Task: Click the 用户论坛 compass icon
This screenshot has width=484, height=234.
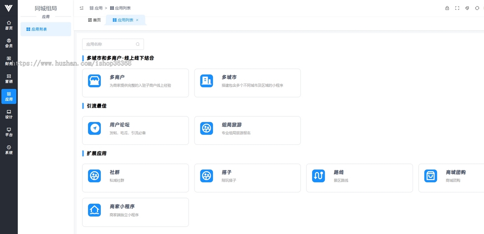Action: 94,128
